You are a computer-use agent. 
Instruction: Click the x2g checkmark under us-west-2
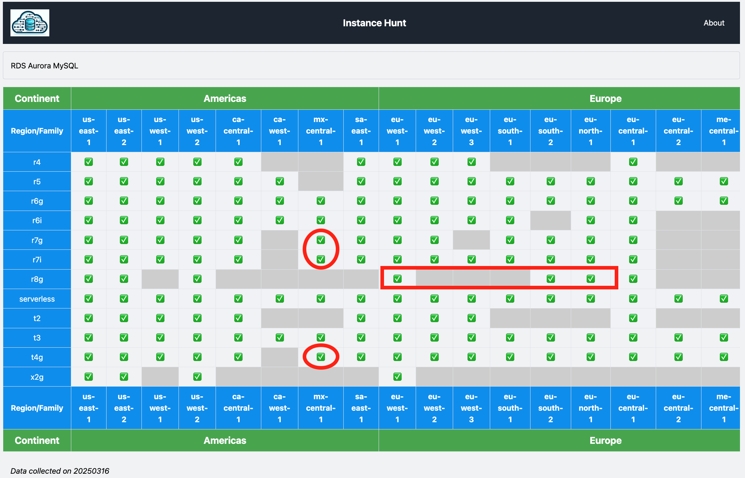[197, 376]
